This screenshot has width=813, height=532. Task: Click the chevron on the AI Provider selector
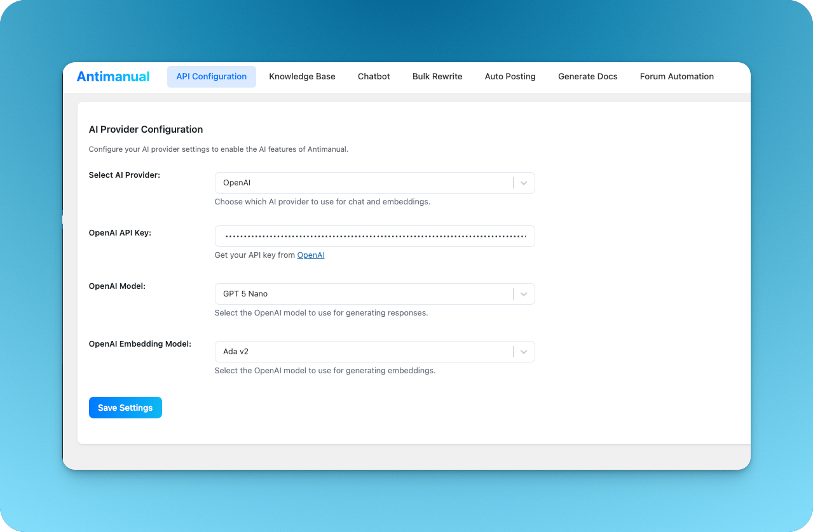click(524, 182)
